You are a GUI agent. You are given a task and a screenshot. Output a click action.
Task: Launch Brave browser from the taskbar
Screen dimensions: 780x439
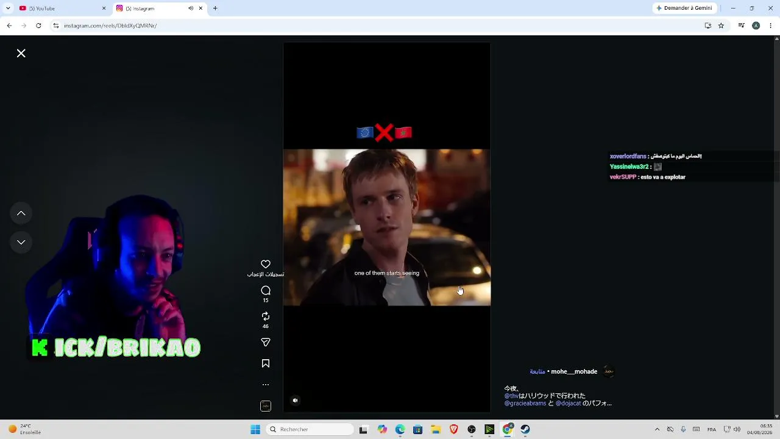point(453,429)
